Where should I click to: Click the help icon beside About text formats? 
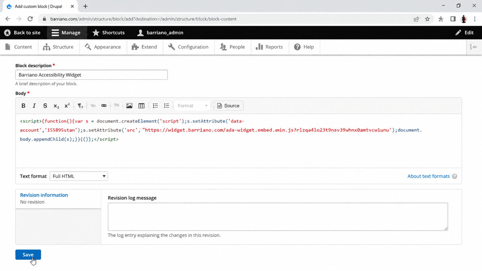point(455,176)
